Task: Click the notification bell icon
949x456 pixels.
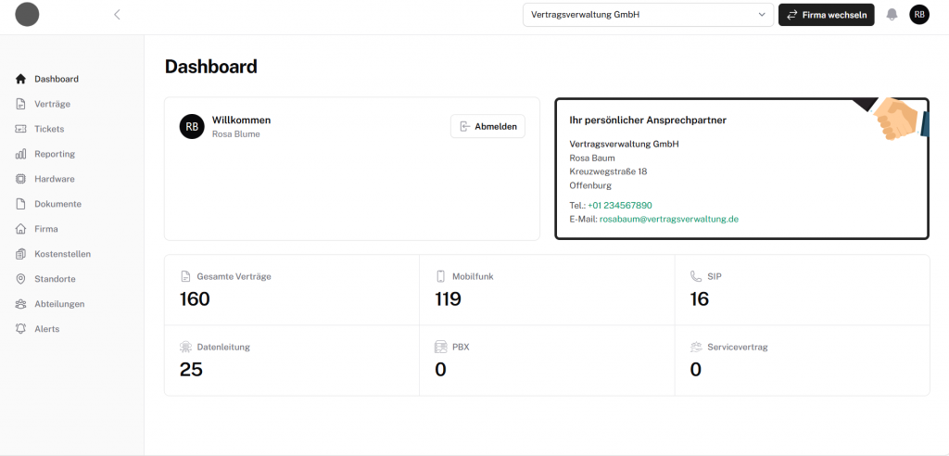Action: (x=892, y=15)
